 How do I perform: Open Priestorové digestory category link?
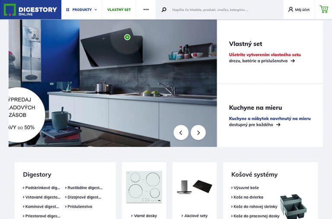click(x=41, y=216)
